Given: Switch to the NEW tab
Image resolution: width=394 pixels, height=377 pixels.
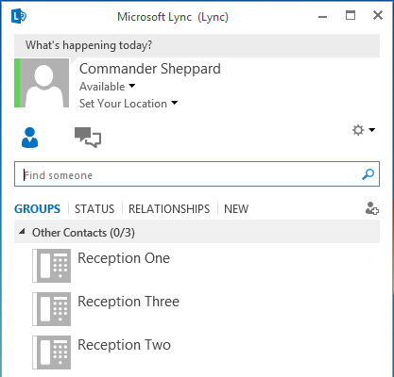Looking at the screenshot, I should tap(236, 209).
